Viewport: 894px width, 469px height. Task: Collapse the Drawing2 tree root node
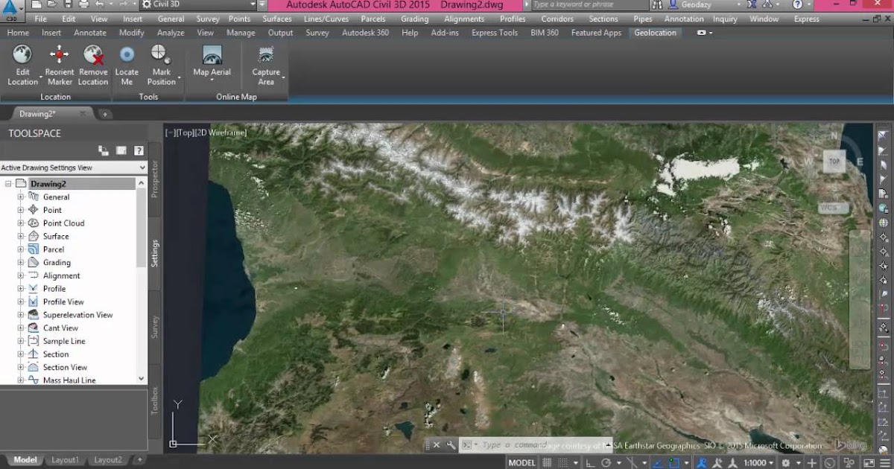click(x=8, y=184)
